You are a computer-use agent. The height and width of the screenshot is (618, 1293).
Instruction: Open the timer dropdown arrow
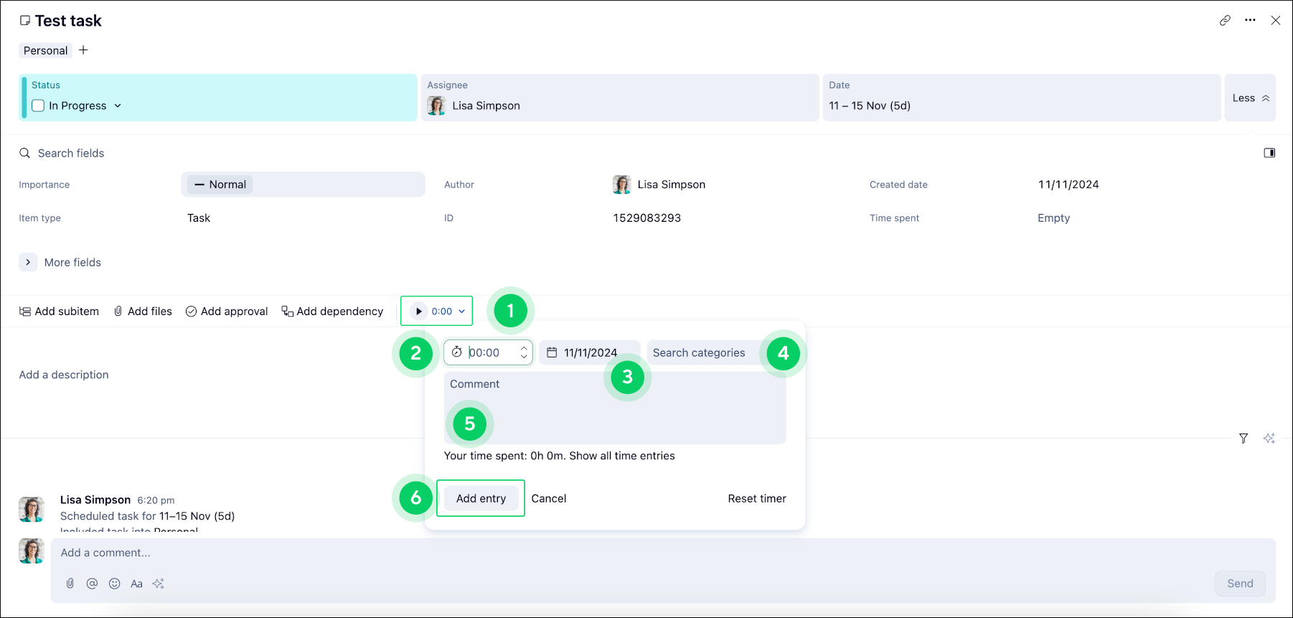(x=462, y=312)
